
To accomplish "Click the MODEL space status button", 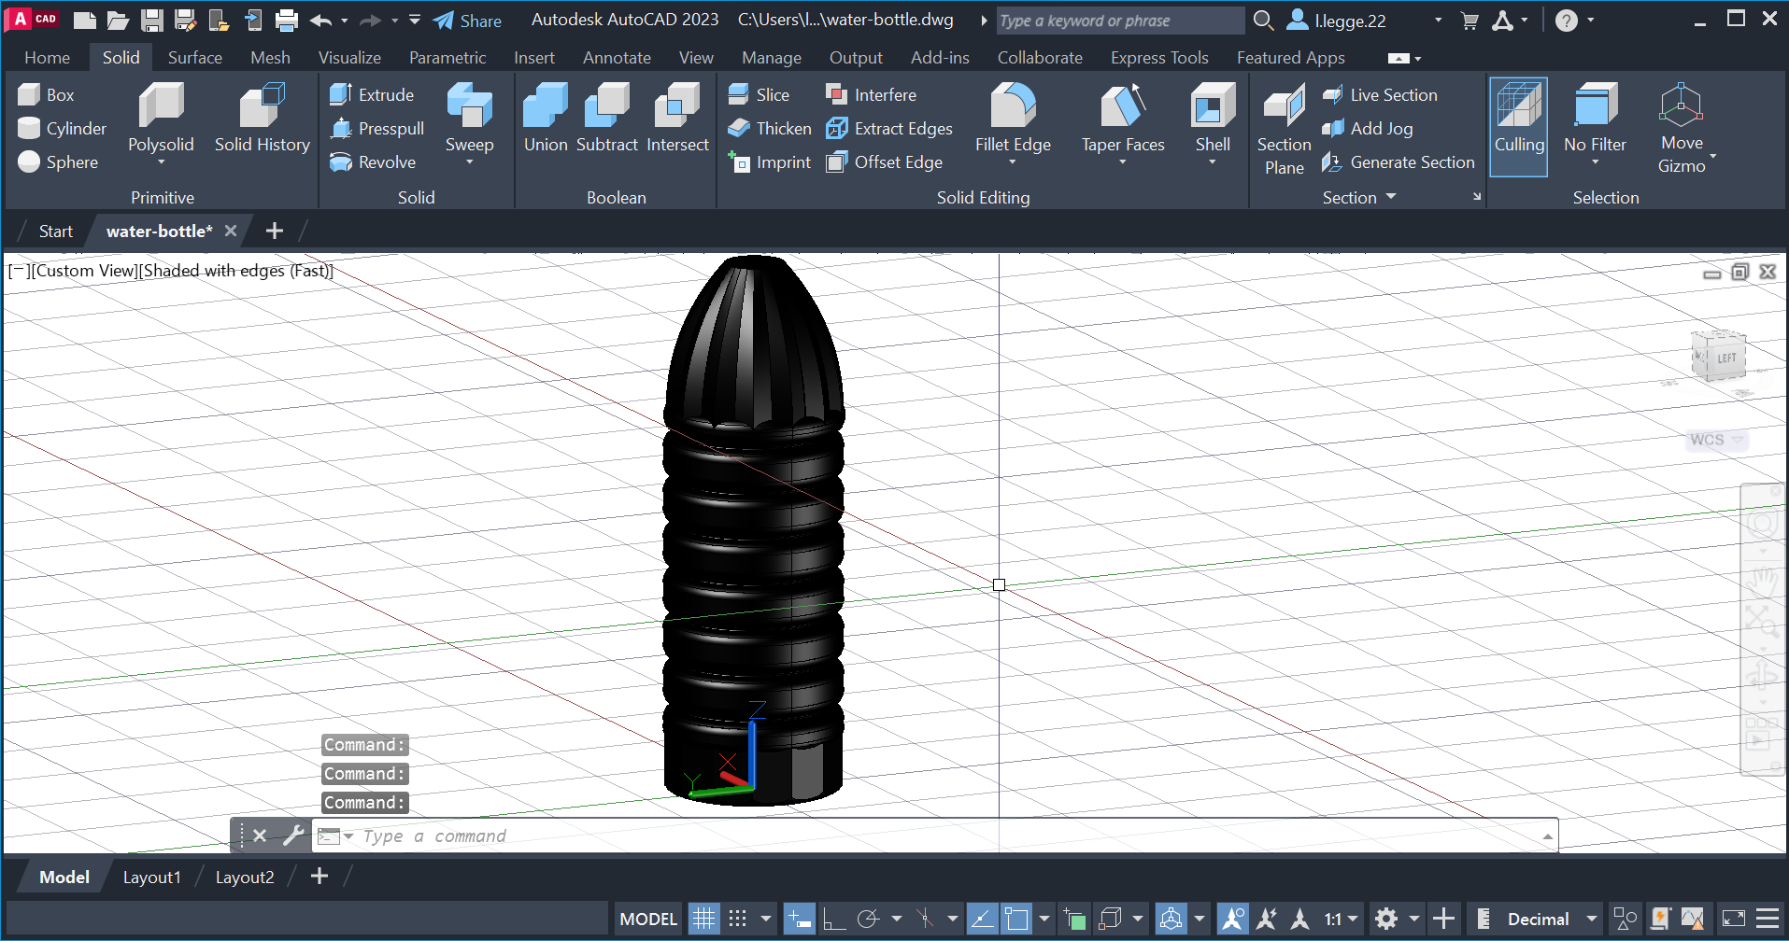I will (648, 919).
